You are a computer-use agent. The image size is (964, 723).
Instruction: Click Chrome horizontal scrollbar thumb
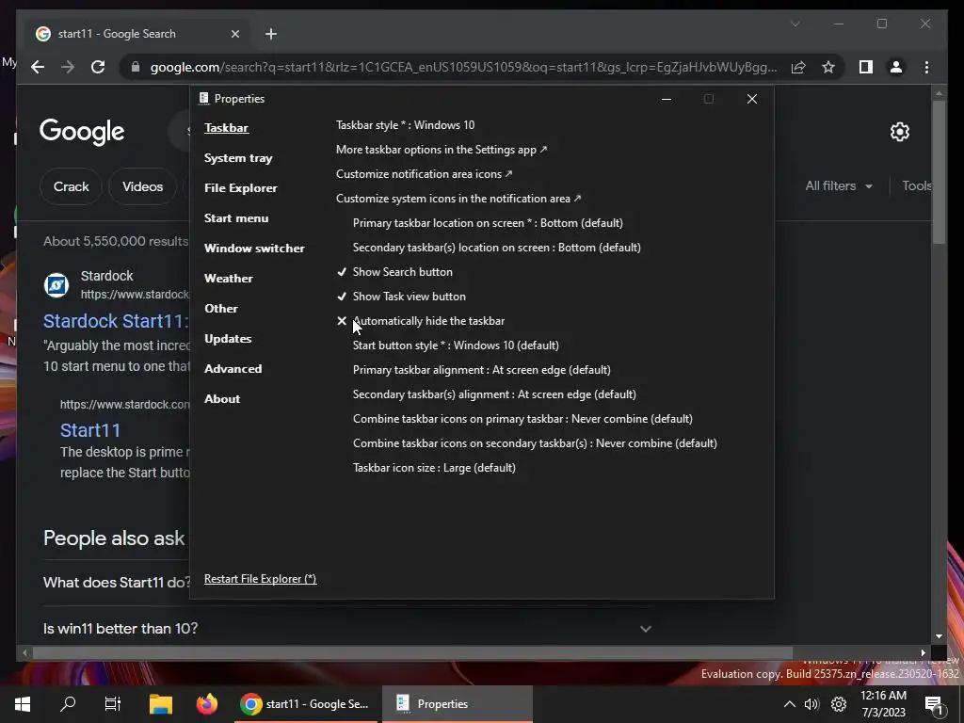pyautogui.click(x=412, y=653)
